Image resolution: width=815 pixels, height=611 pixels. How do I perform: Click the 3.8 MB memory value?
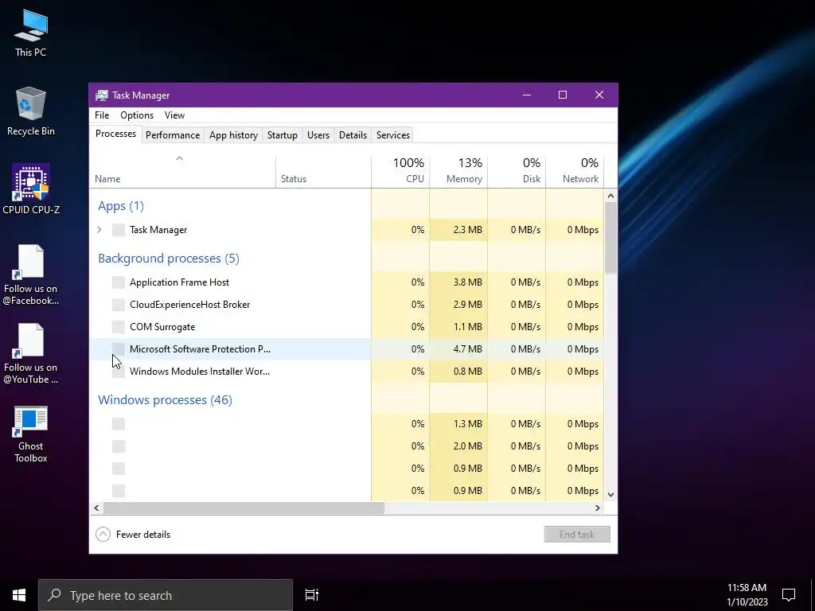(467, 282)
